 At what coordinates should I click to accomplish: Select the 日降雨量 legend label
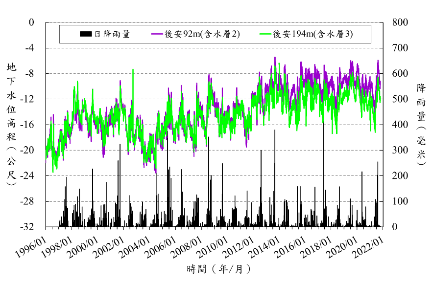(x=112, y=34)
